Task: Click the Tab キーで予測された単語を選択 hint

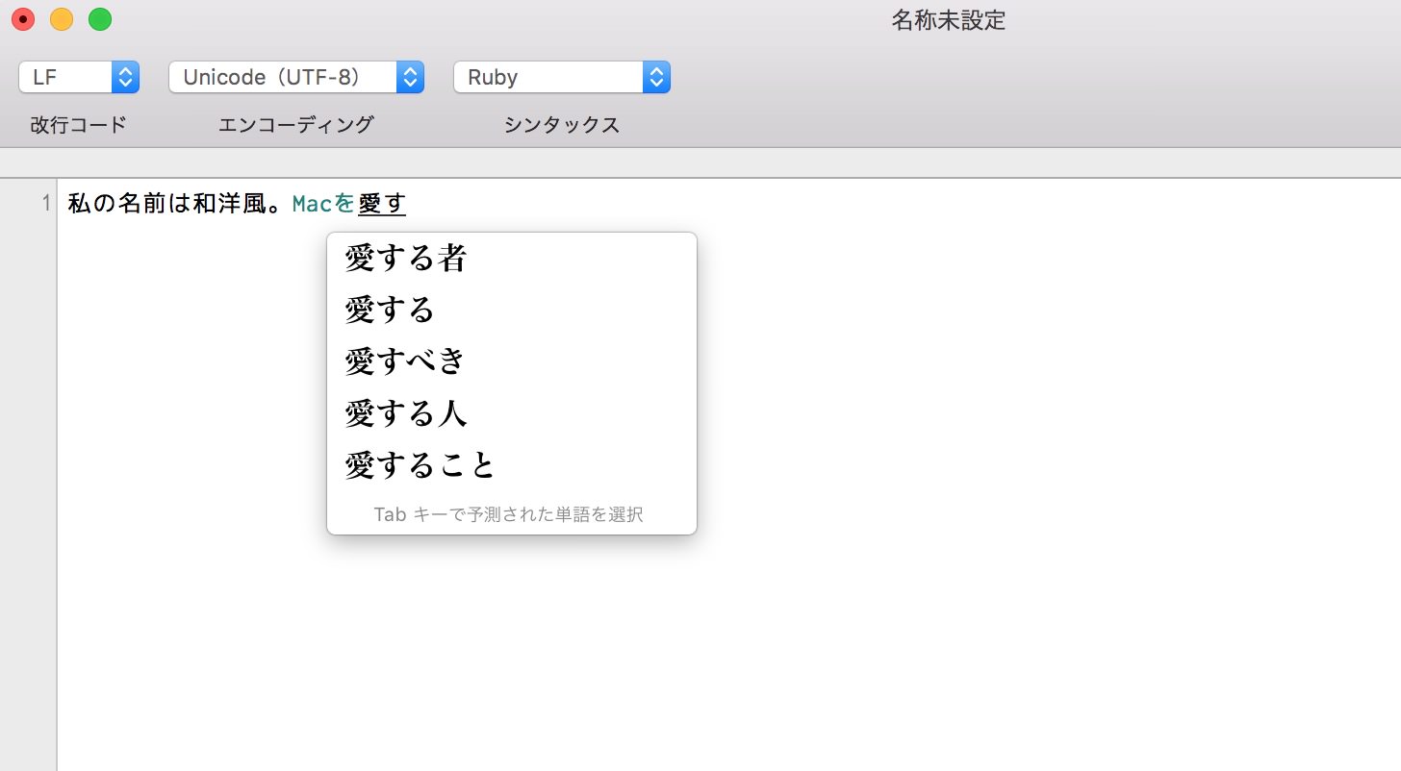Action: tap(508, 514)
